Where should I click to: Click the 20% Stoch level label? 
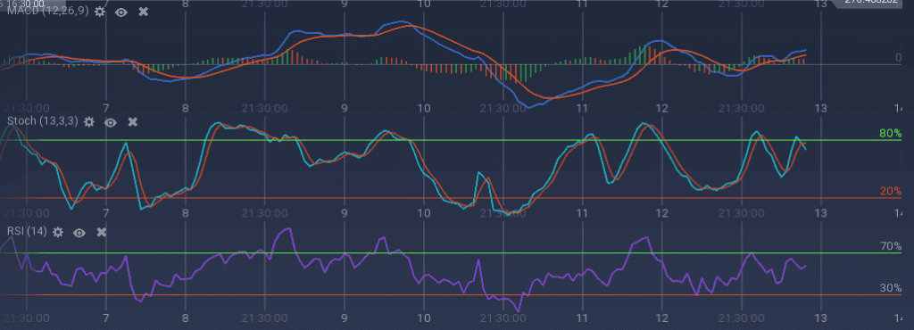[890, 191]
